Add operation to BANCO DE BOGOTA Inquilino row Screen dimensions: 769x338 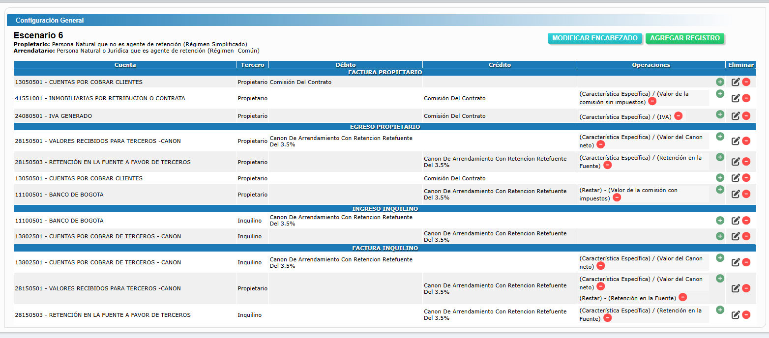click(720, 221)
